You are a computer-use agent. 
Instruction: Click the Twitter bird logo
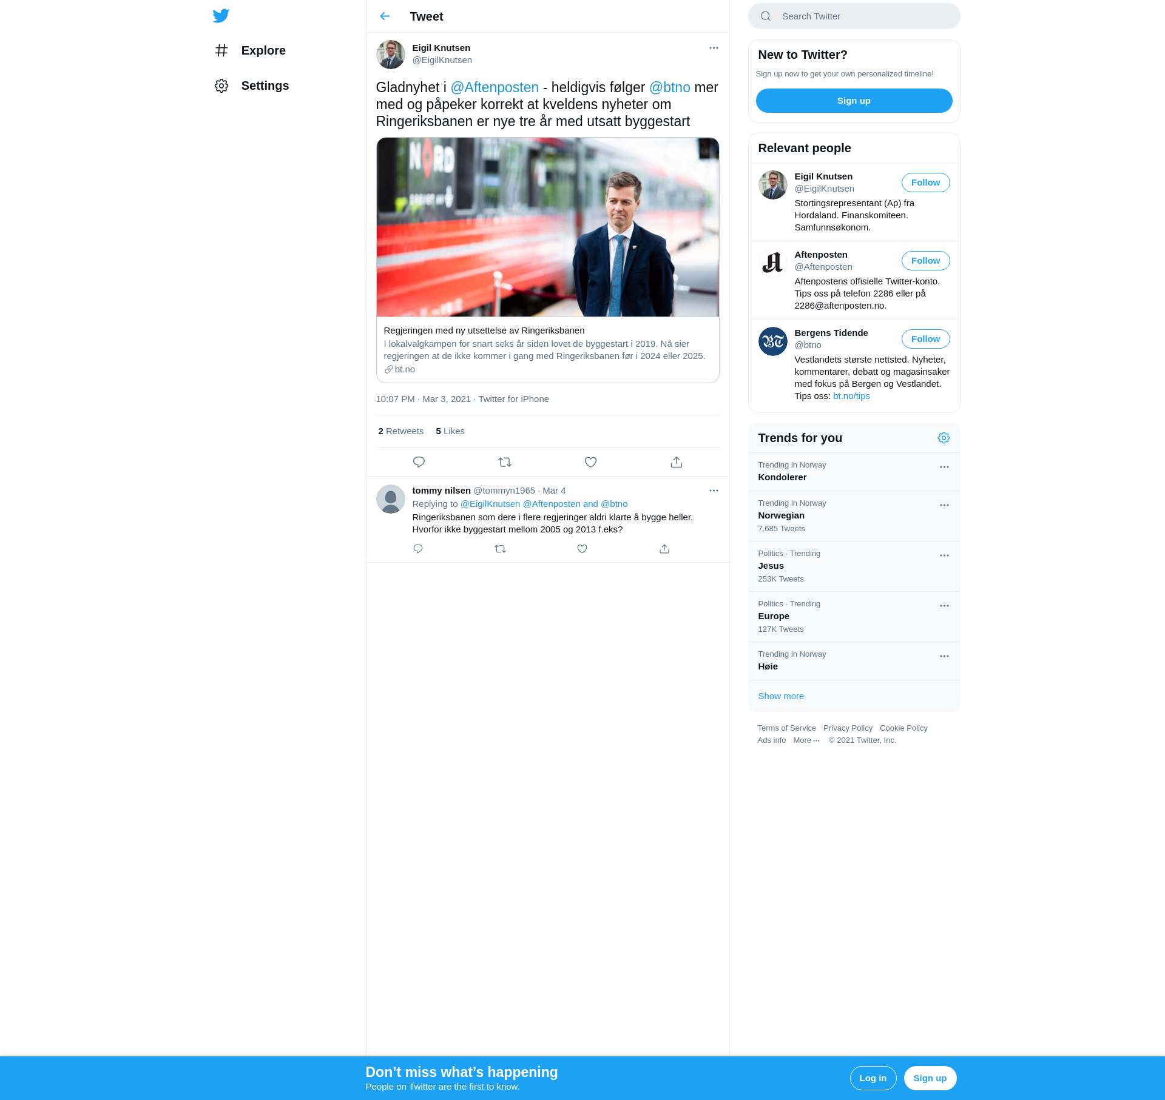pyautogui.click(x=221, y=16)
